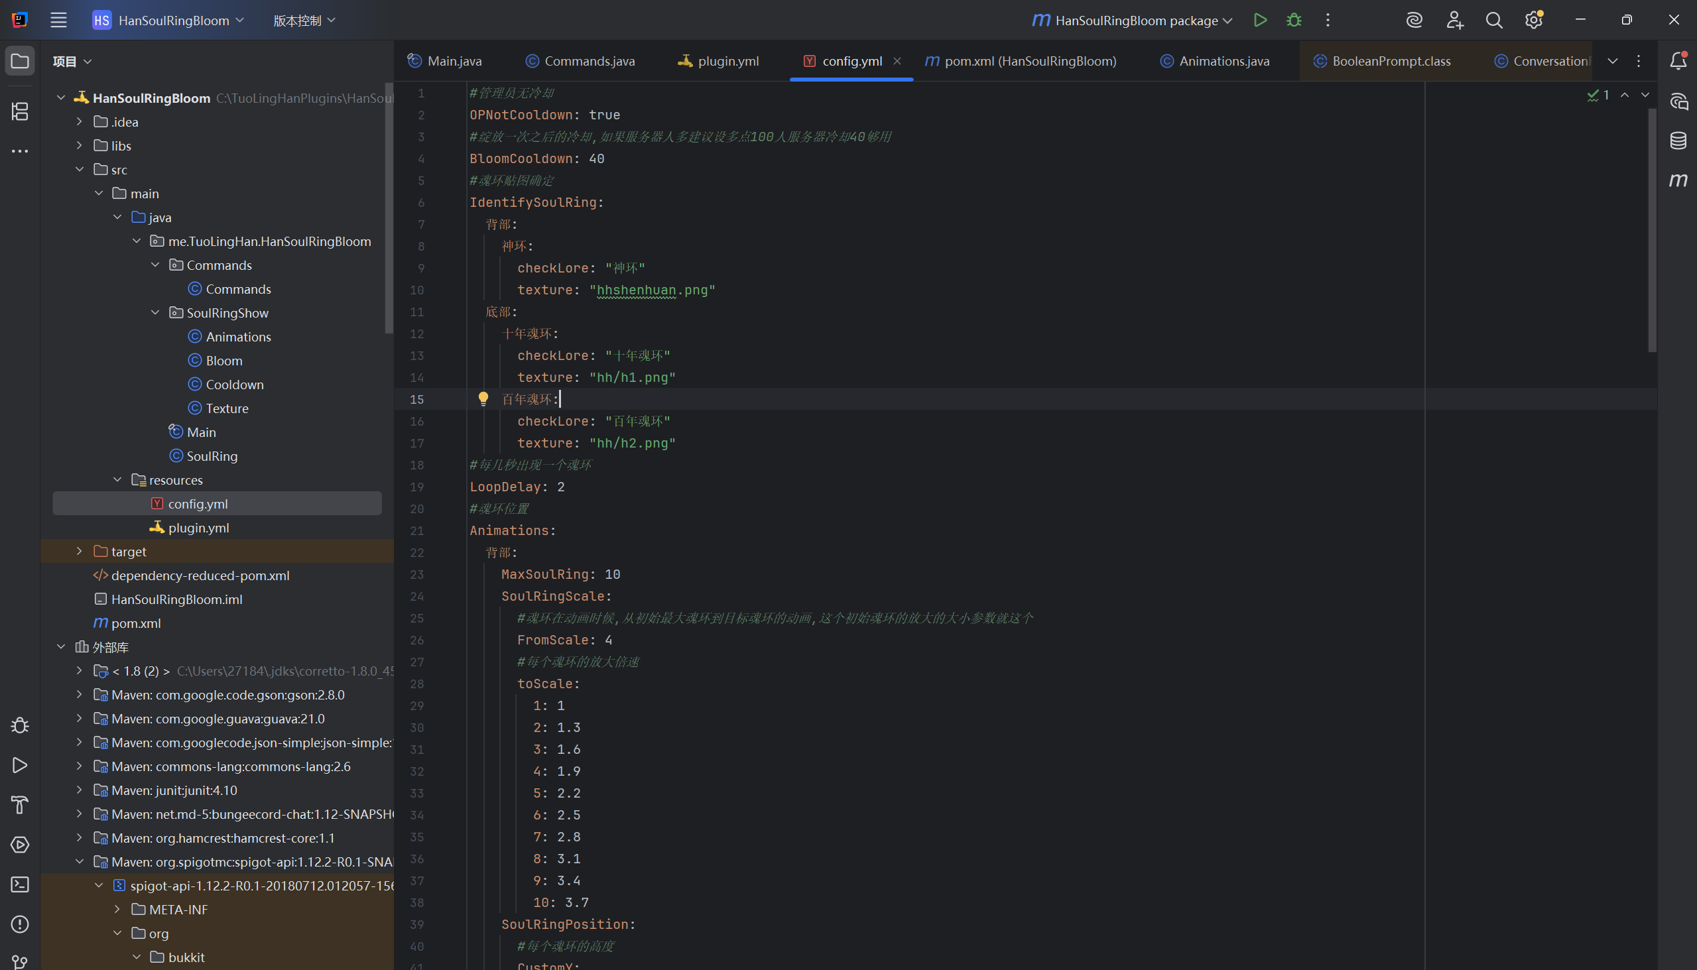Select the Bloom class in tree
The height and width of the screenshot is (970, 1697).
[224, 361]
